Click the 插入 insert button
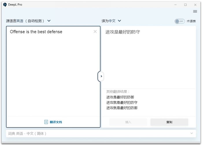 point(128,122)
